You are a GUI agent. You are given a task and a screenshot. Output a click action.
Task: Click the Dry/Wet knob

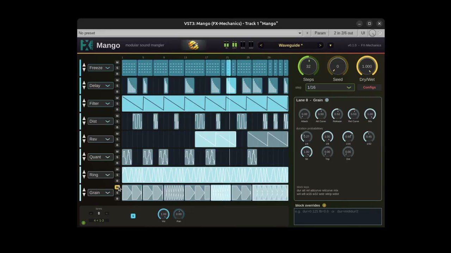point(367,66)
